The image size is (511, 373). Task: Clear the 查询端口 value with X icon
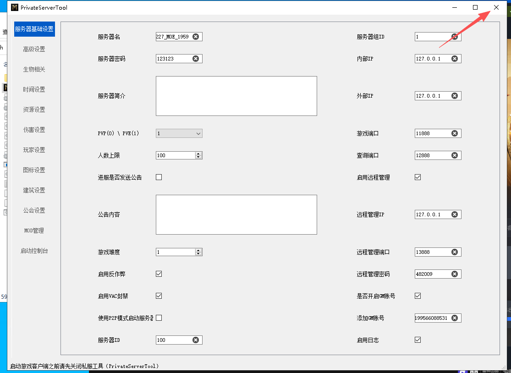pos(455,155)
